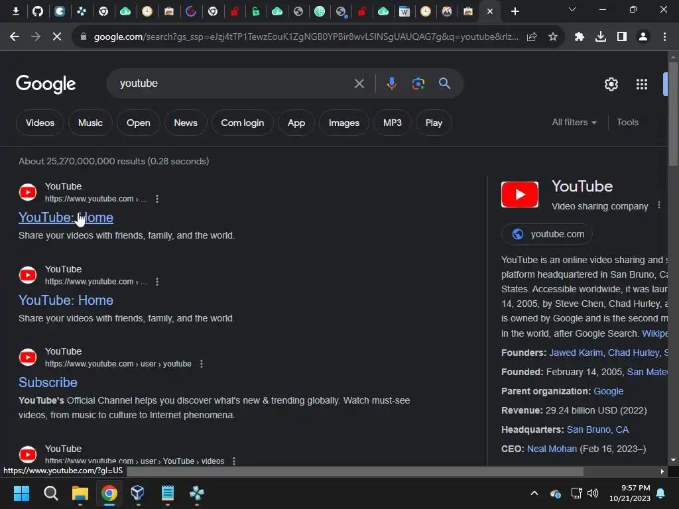The image size is (679, 509).
Task: Open the second YouTube: Home link
Action: point(66,300)
